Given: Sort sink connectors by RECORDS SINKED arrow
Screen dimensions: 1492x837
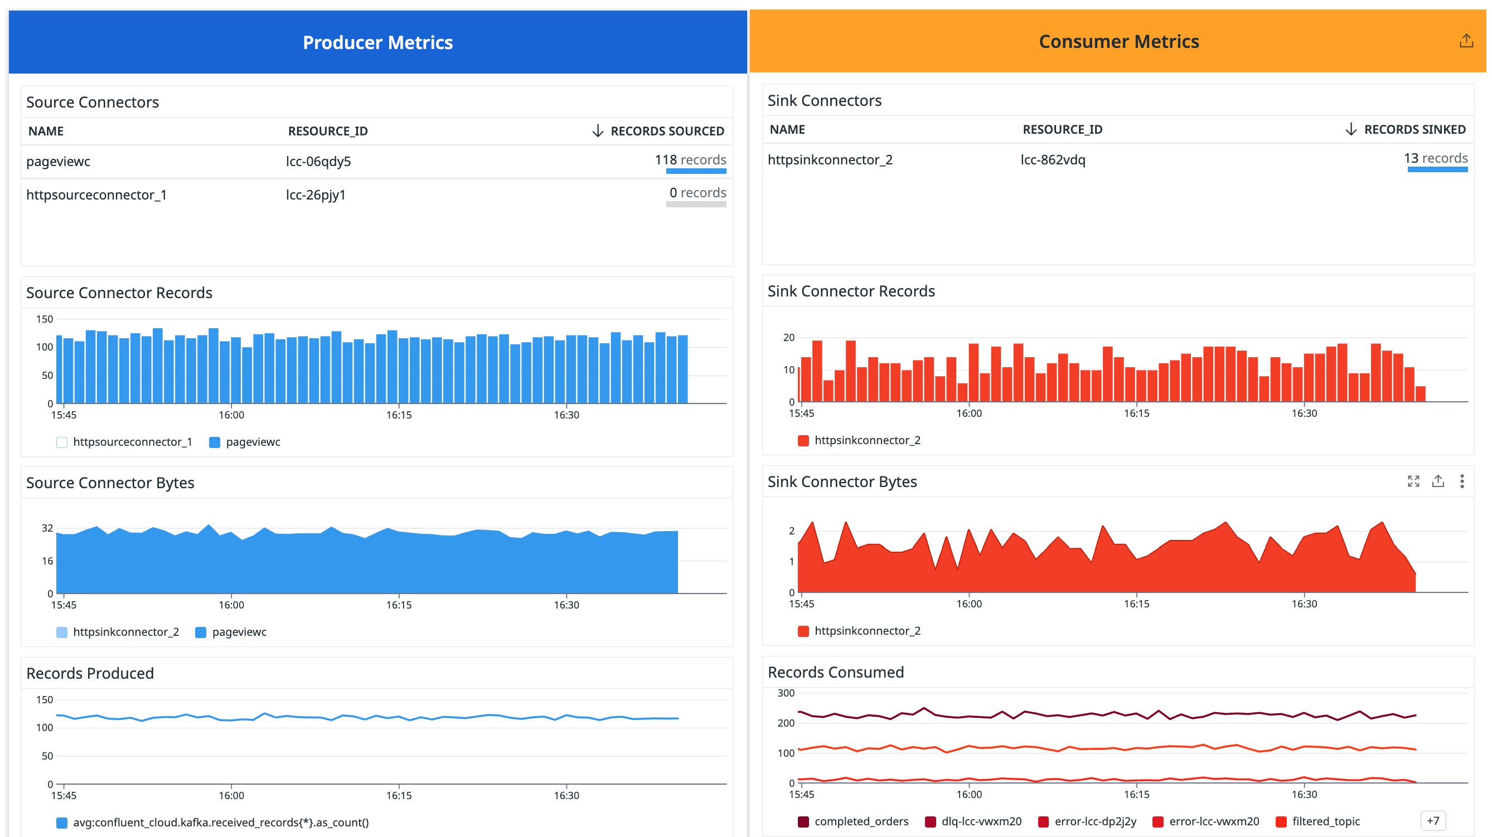Looking at the screenshot, I should 1351,130.
